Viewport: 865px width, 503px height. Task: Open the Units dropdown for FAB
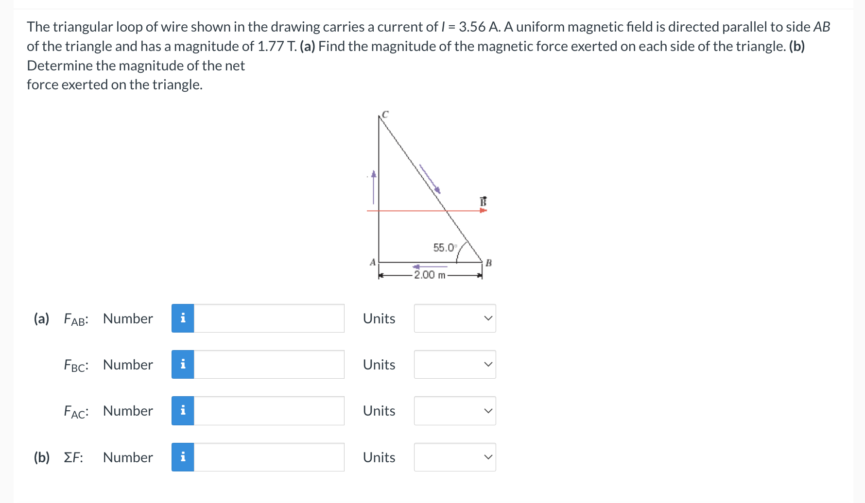tap(455, 319)
